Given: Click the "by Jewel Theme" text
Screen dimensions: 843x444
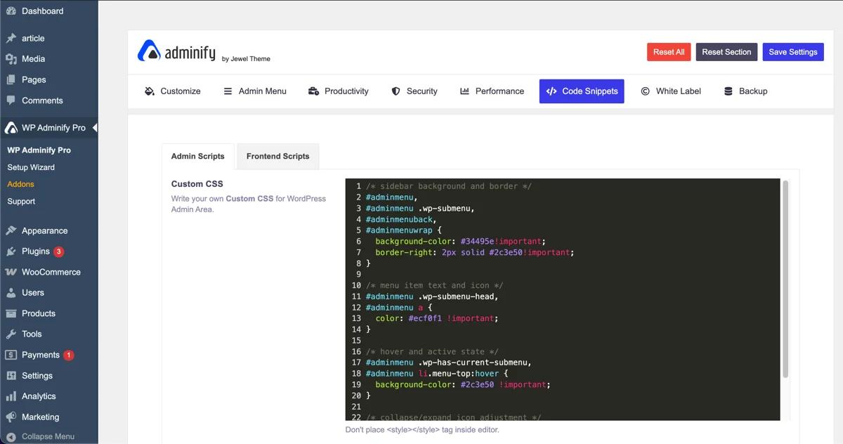Looking at the screenshot, I should 246,59.
